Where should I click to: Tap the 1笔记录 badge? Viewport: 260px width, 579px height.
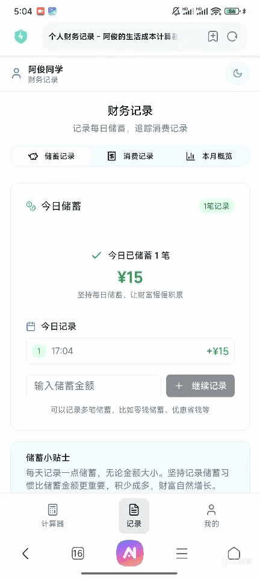pyautogui.click(x=217, y=206)
